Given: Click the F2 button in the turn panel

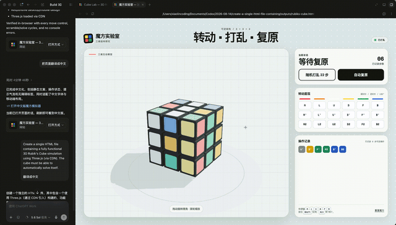Looking at the screenshot, I should (363, 124).
